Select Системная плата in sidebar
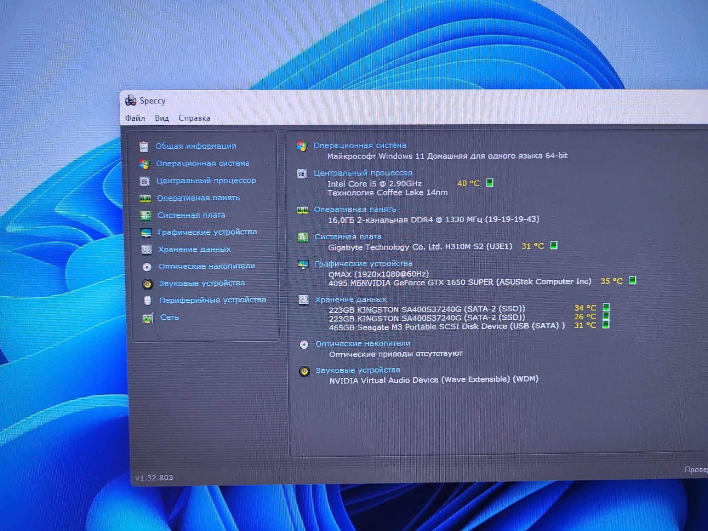Image resolution: width=708 pixels, height=531 pixels. (191, 215)
